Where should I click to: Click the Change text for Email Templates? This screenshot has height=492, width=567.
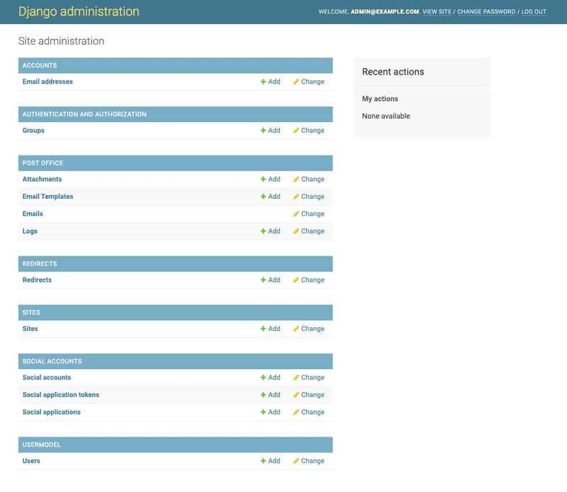point(313,197)
